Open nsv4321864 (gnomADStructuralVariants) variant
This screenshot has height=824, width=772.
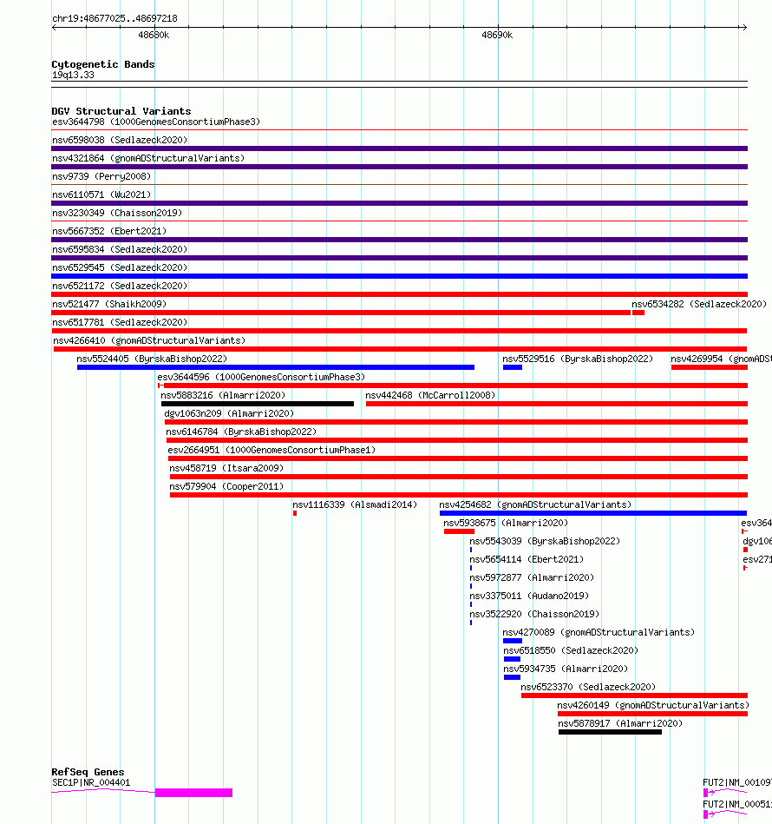[x=148, y=158]
